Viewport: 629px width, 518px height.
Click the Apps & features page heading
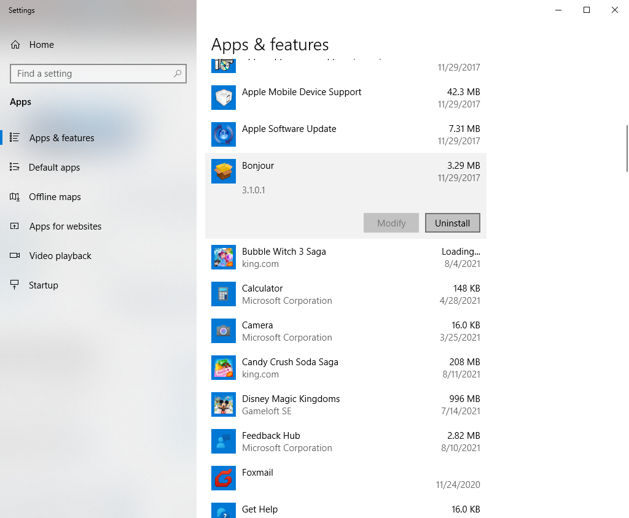pyautogui.click(x=270, y=45)
